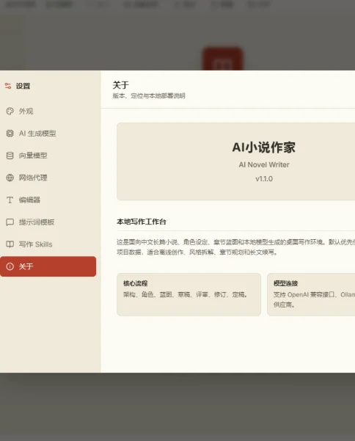Screen dimensions: 355x441
Task: Select the AI 生成模型 menu entry
Action: [48, 134]
